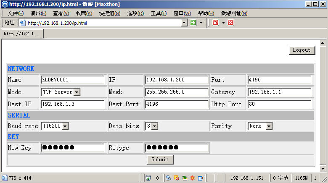The width and height of the screenshot is (328, 183).
Task: Click the page's vertical scrollbar down arrow
Action: 323,168
